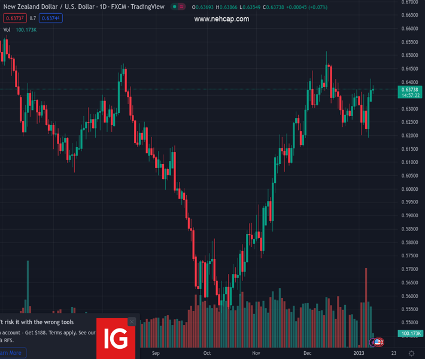Viewport: 425px width, 359px height.
Task: Open chart settings gear icon
Action: coord(411,353)
